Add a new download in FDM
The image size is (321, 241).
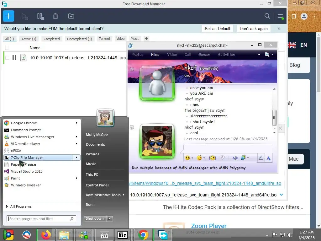[x=8, y=16]
